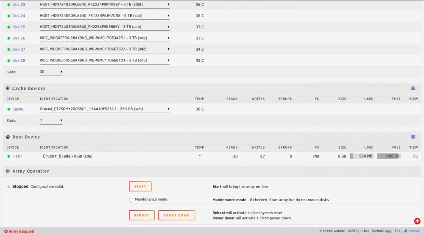Open the Cache device assignment dropdown
Image resolution: width=424 pixels, height=235 pixels.
(105, 109)
